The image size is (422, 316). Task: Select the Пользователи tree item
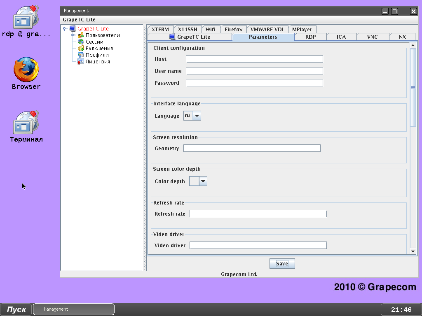pyautogui.click(x=103, y=35)
